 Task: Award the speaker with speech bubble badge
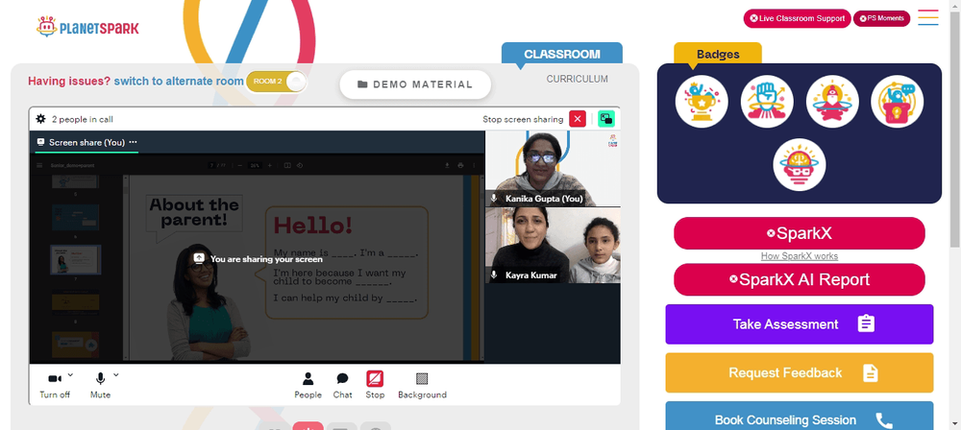[x=898, y=102]
